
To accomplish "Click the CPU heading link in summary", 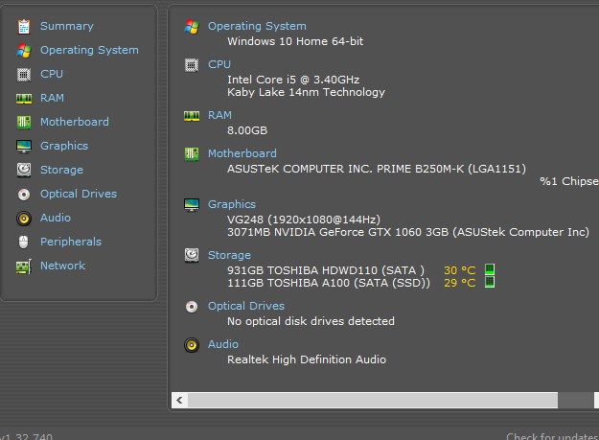I will pos(219,64).
